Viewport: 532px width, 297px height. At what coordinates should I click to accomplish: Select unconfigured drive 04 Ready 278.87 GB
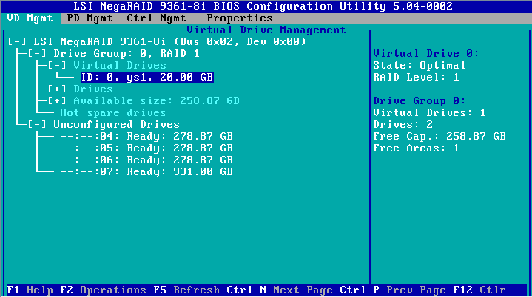tap(147, 137)
